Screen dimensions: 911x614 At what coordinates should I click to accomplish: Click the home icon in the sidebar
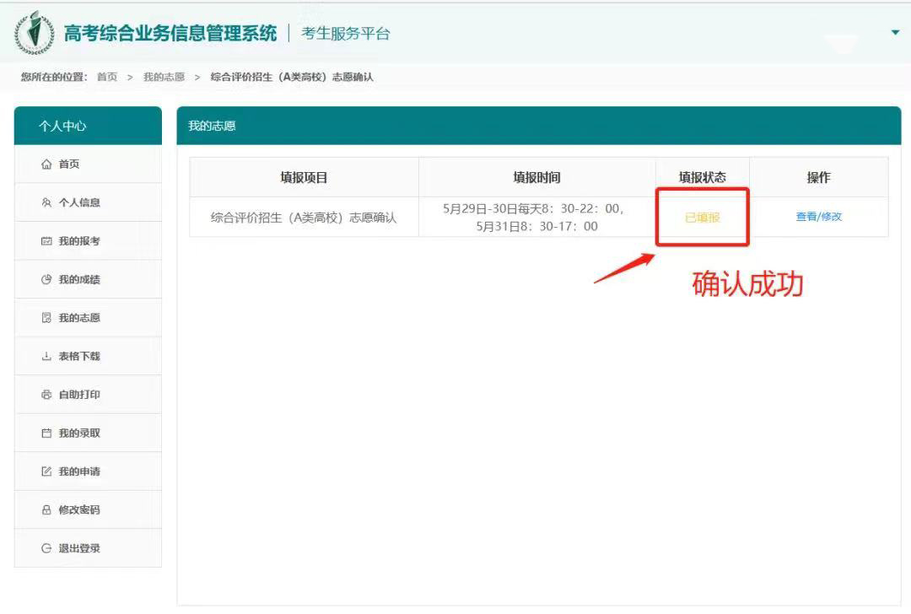click(x=46, y=164)
